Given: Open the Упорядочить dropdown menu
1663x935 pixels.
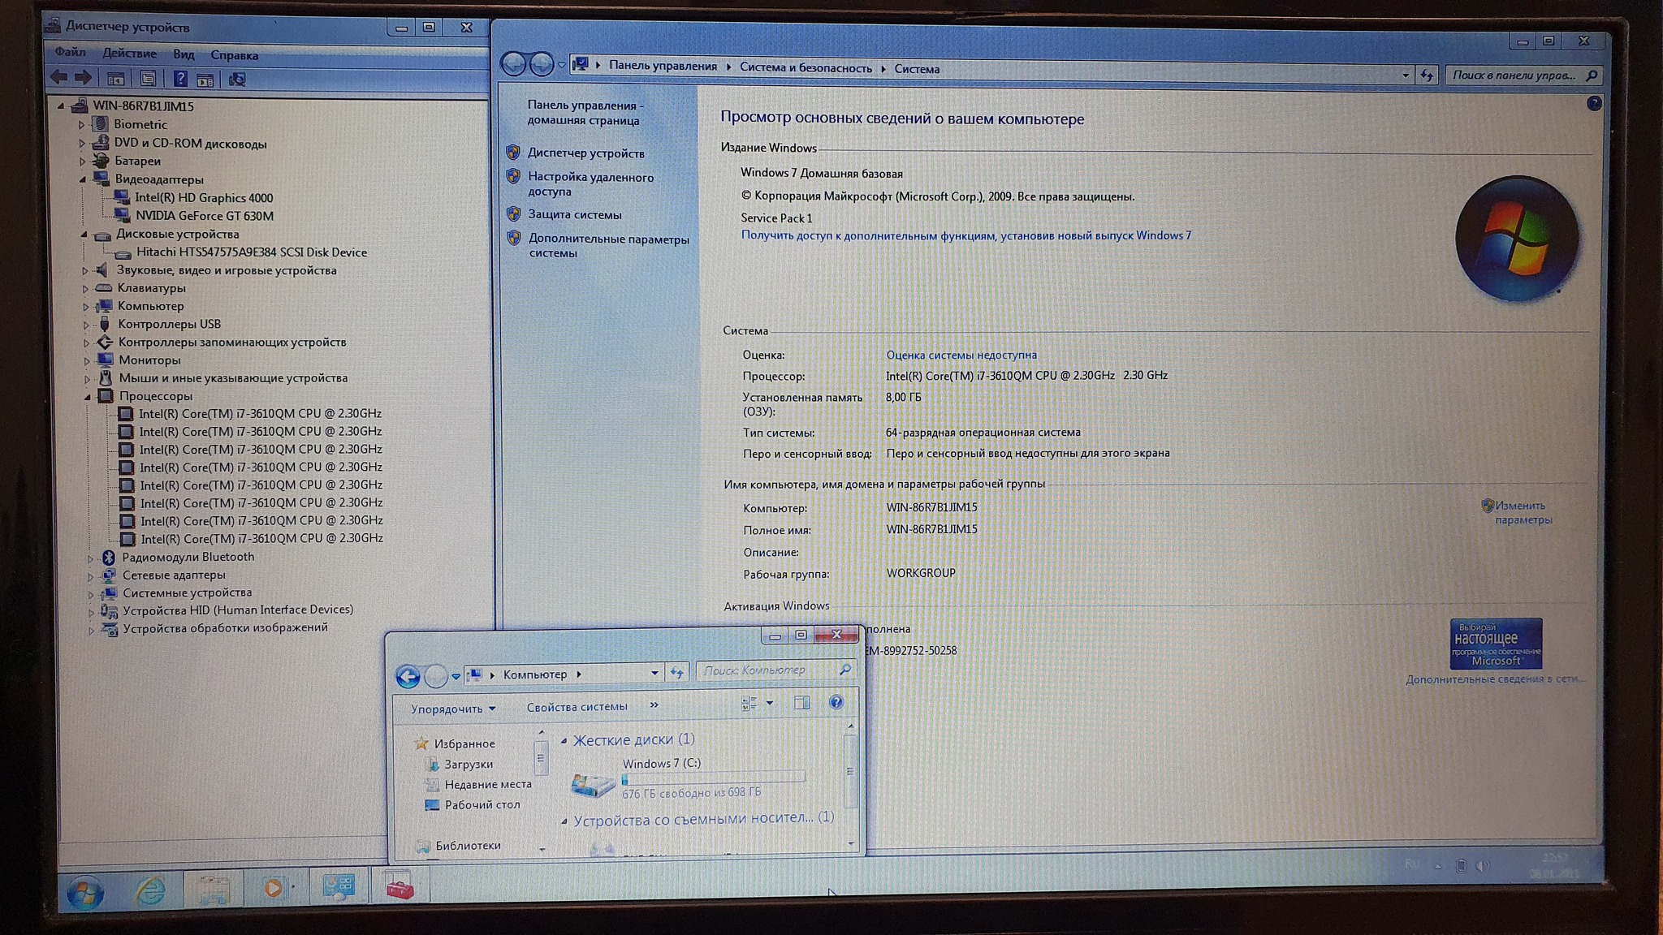Looking at the screenshot, I should (x=452, y=709).
